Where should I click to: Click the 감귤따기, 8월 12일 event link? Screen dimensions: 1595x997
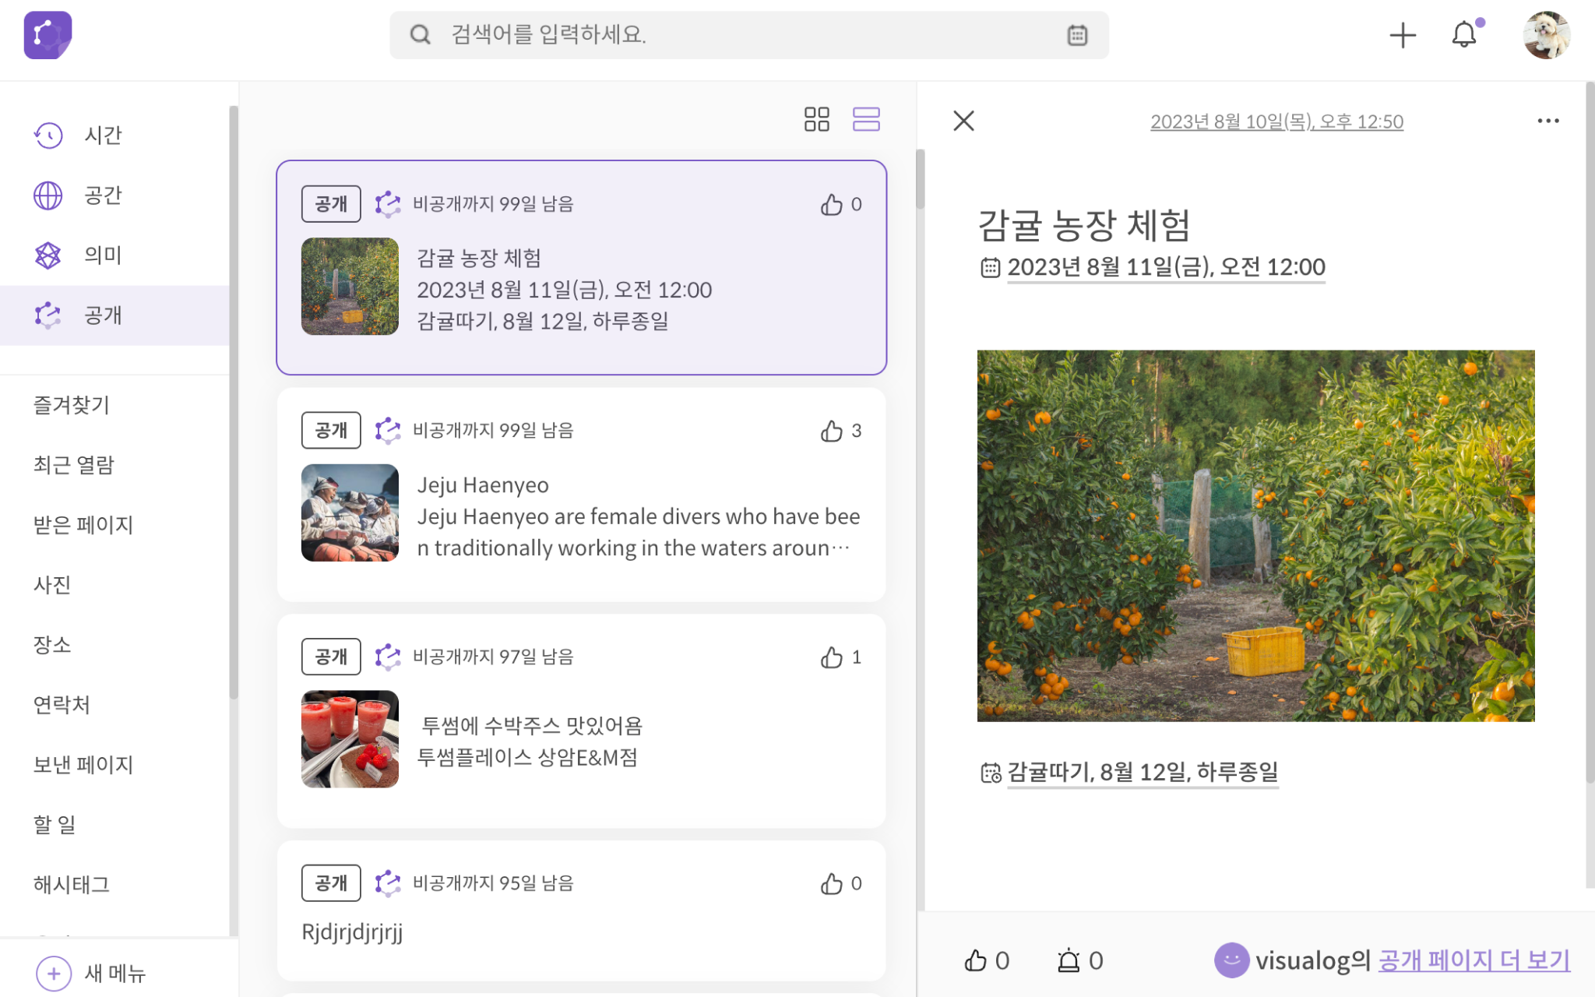1143,772
